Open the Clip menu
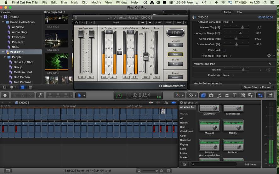Viewport: 279px width, 174px height. coord(84,3)
